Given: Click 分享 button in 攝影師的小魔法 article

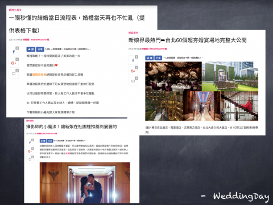Looking at the screenshot, I should click(50, 141).
